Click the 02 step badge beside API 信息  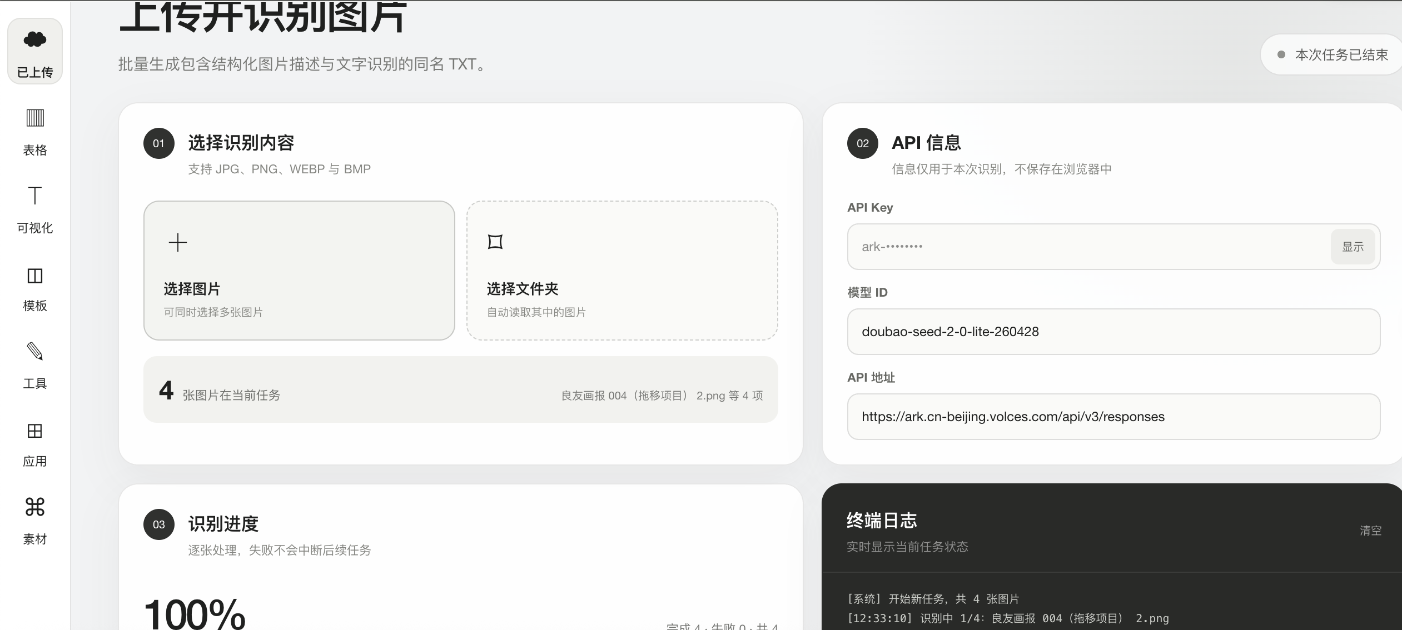(863, 143)
